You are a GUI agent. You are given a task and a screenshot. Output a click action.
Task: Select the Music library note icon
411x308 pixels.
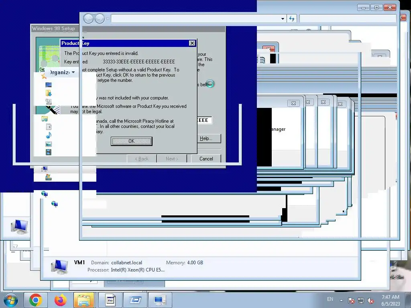coord(49,136)
